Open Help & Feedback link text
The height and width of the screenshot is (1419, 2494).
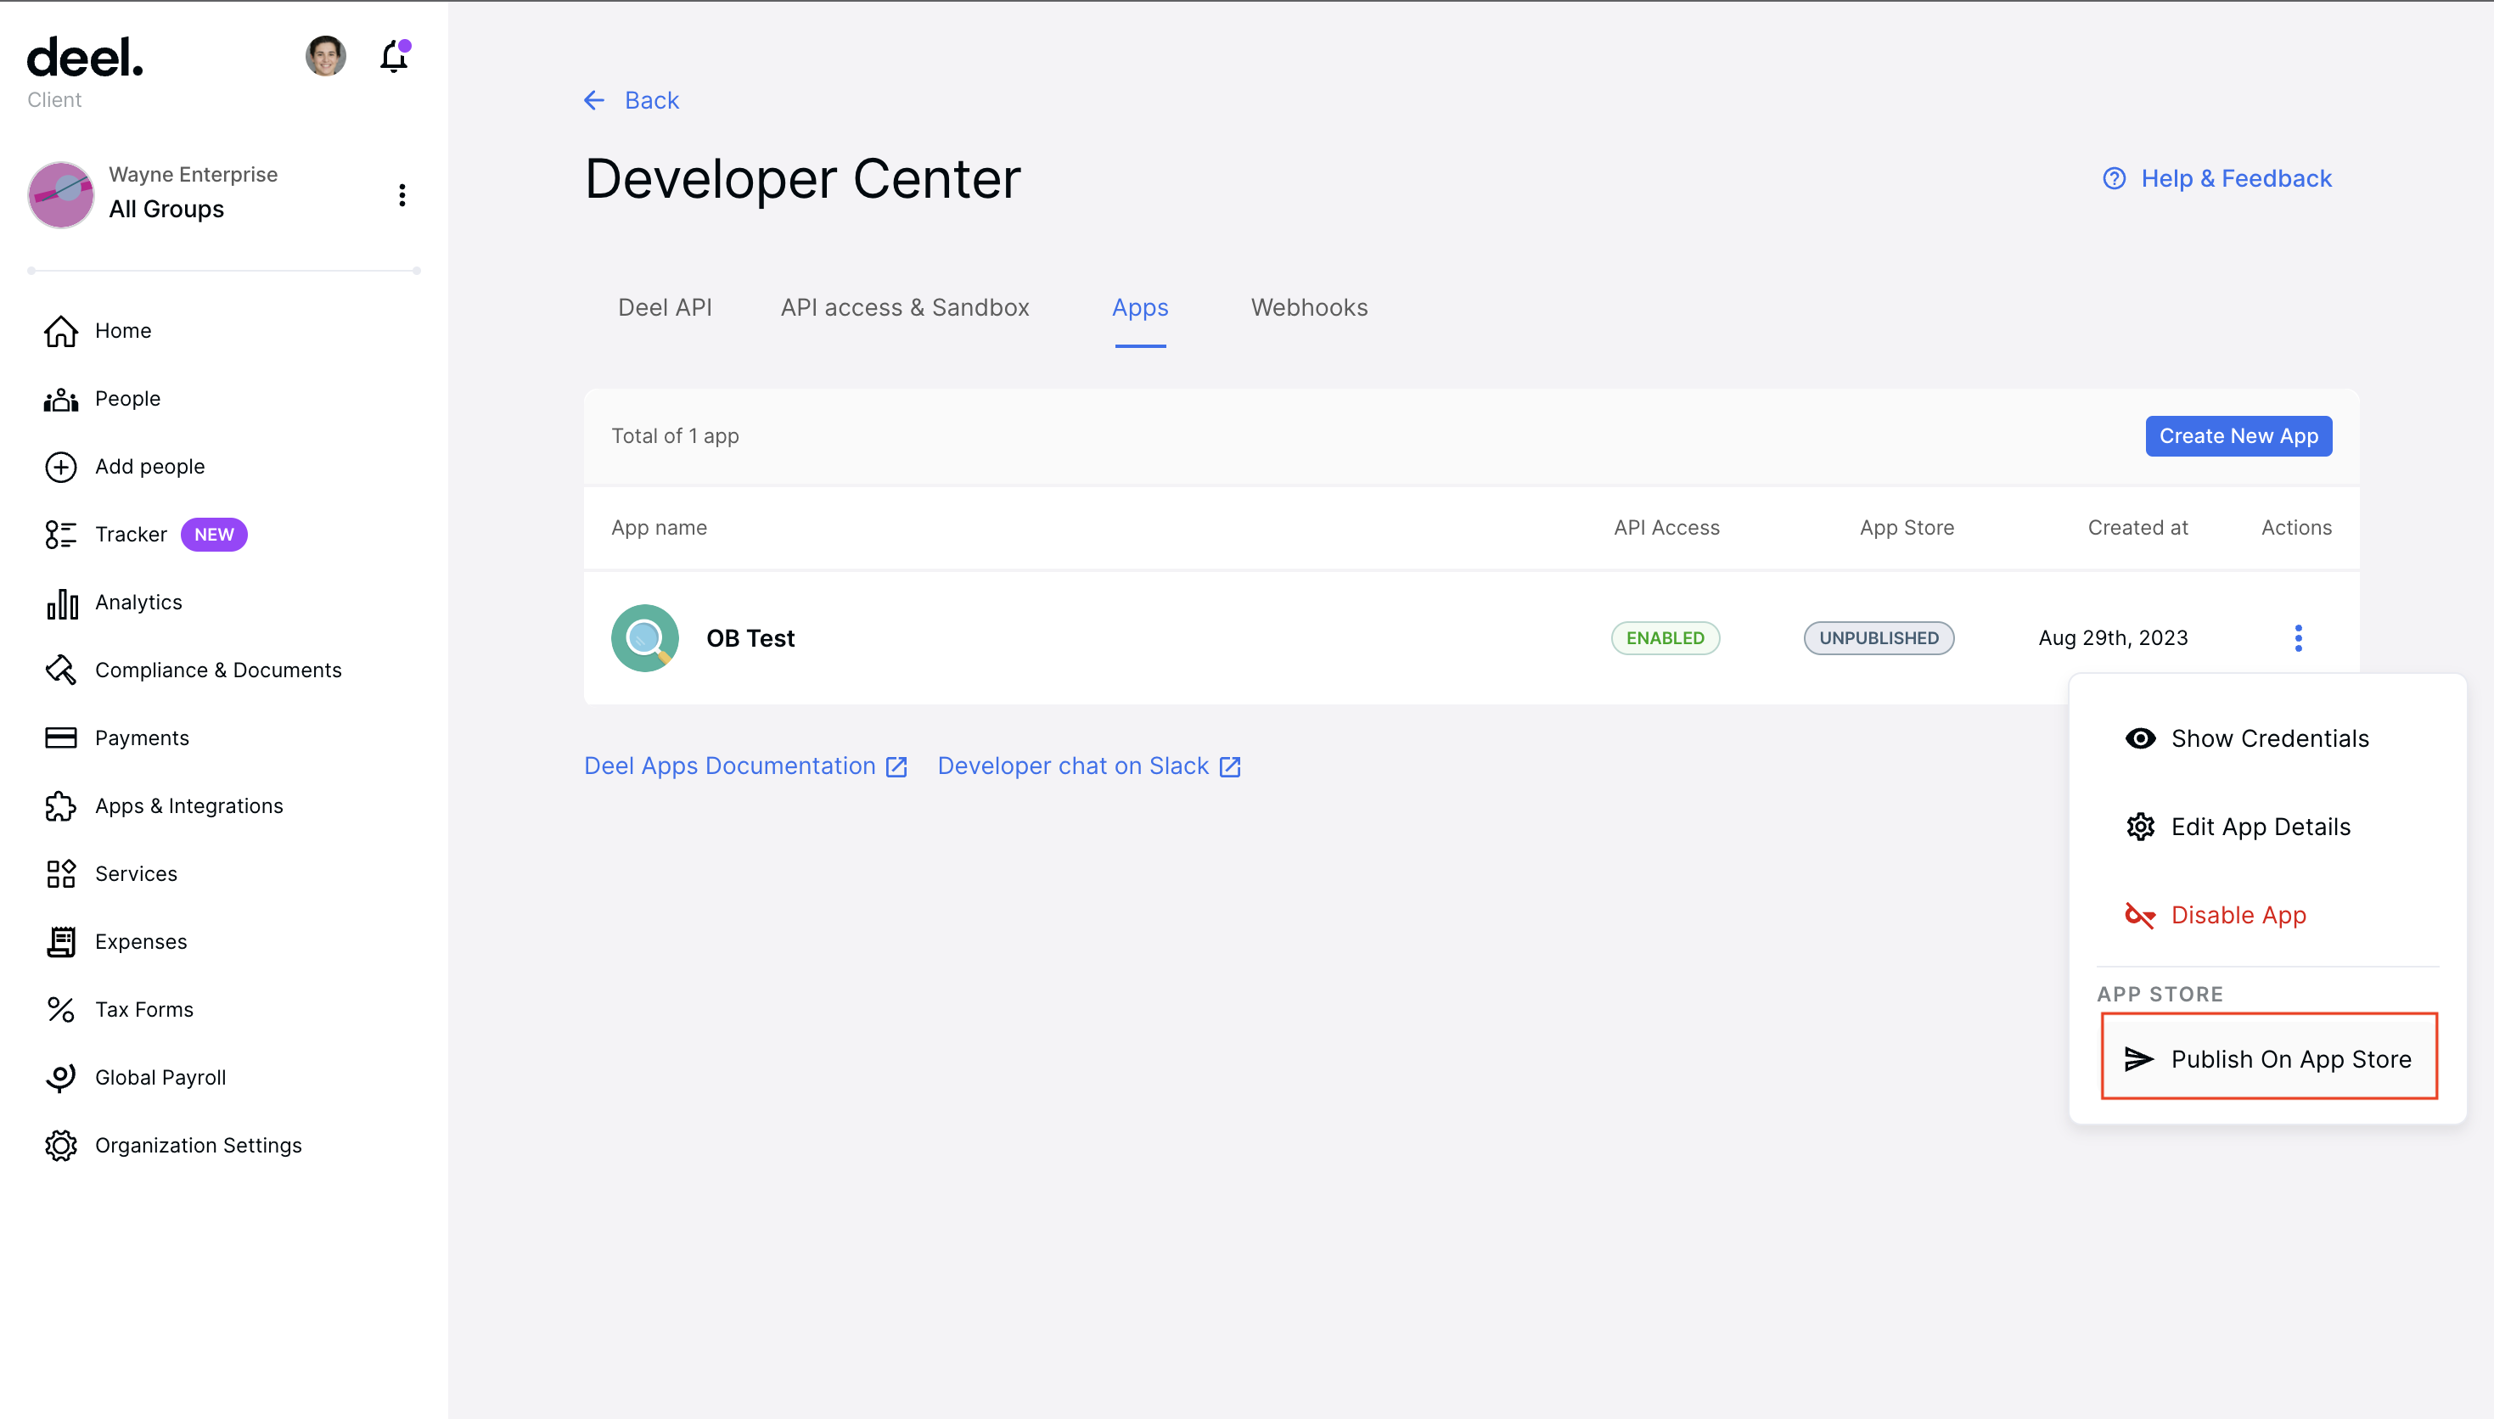pyautogui.click(x=2236, y=178)
